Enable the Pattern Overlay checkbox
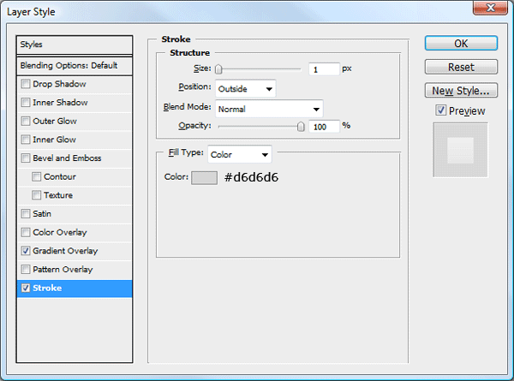 [x=26, y=270]
